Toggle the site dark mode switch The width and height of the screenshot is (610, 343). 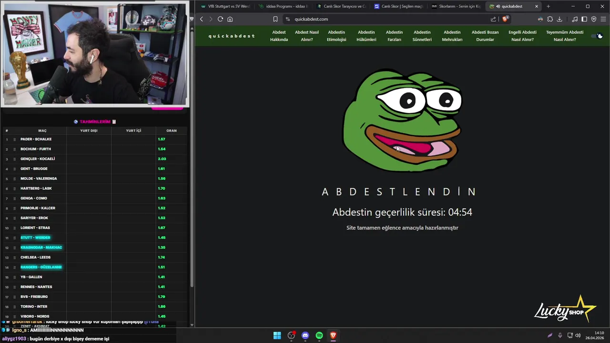click(598, 36)
